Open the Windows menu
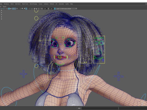 click(6, 4)
